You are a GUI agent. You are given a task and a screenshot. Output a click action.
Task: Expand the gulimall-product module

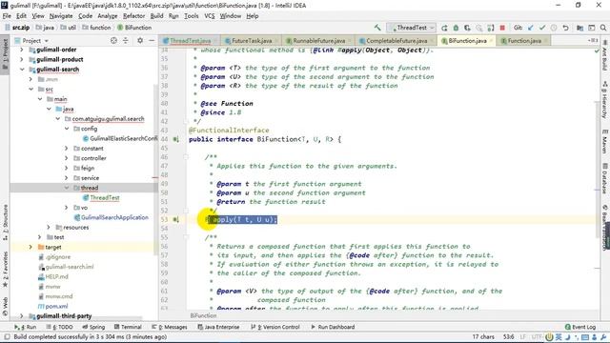pos(22,59)
